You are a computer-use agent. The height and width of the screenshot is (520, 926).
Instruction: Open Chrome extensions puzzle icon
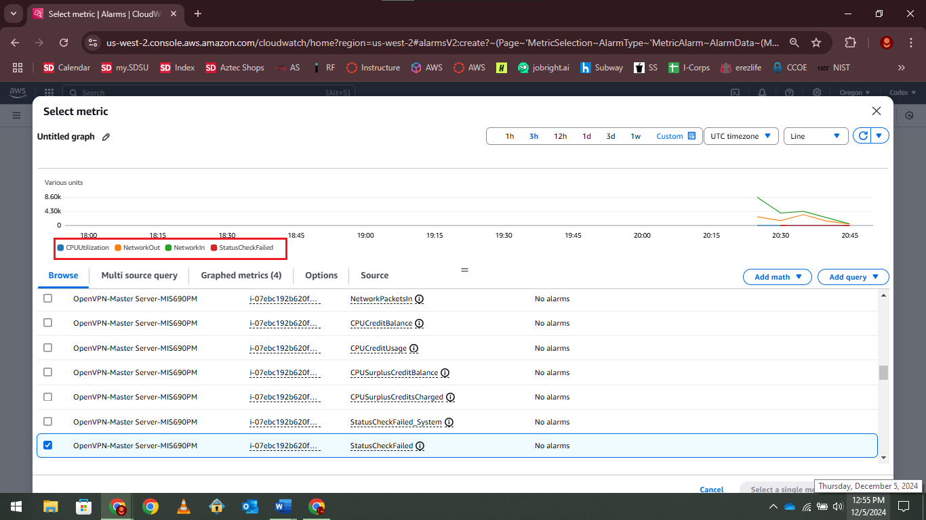(850, 43)
